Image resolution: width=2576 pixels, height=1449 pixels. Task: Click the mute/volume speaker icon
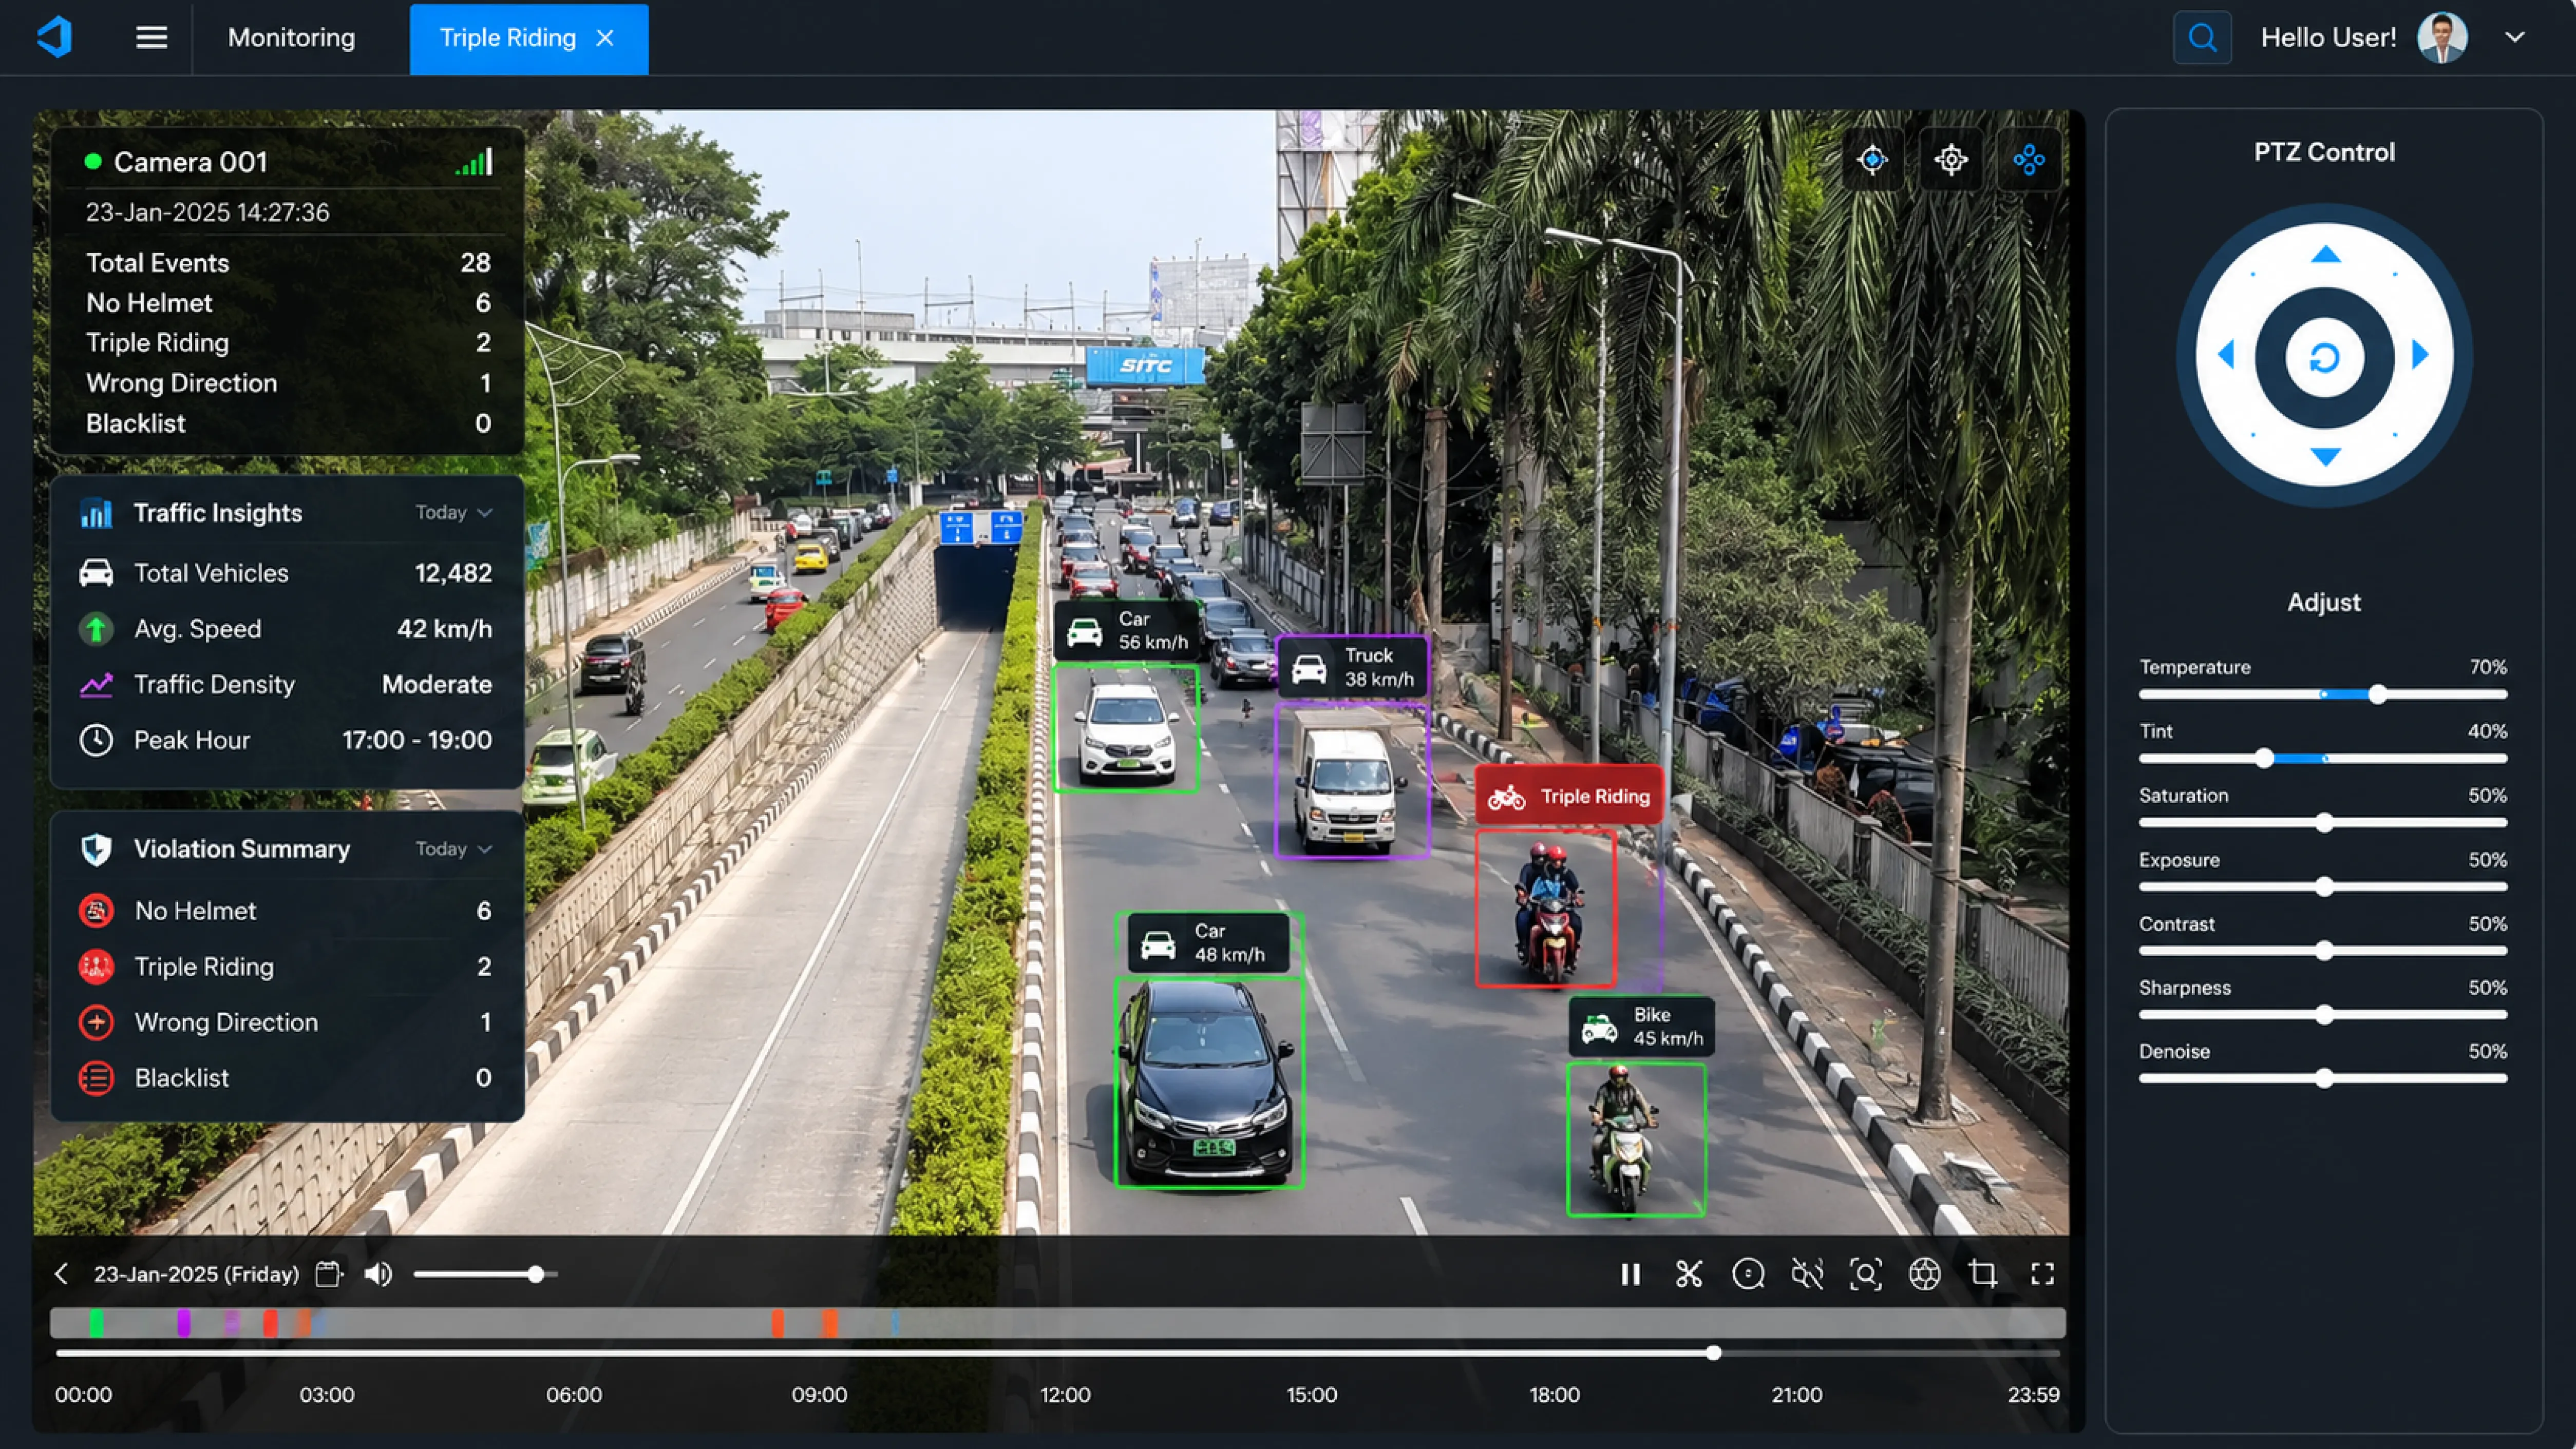pos(378,1274)
